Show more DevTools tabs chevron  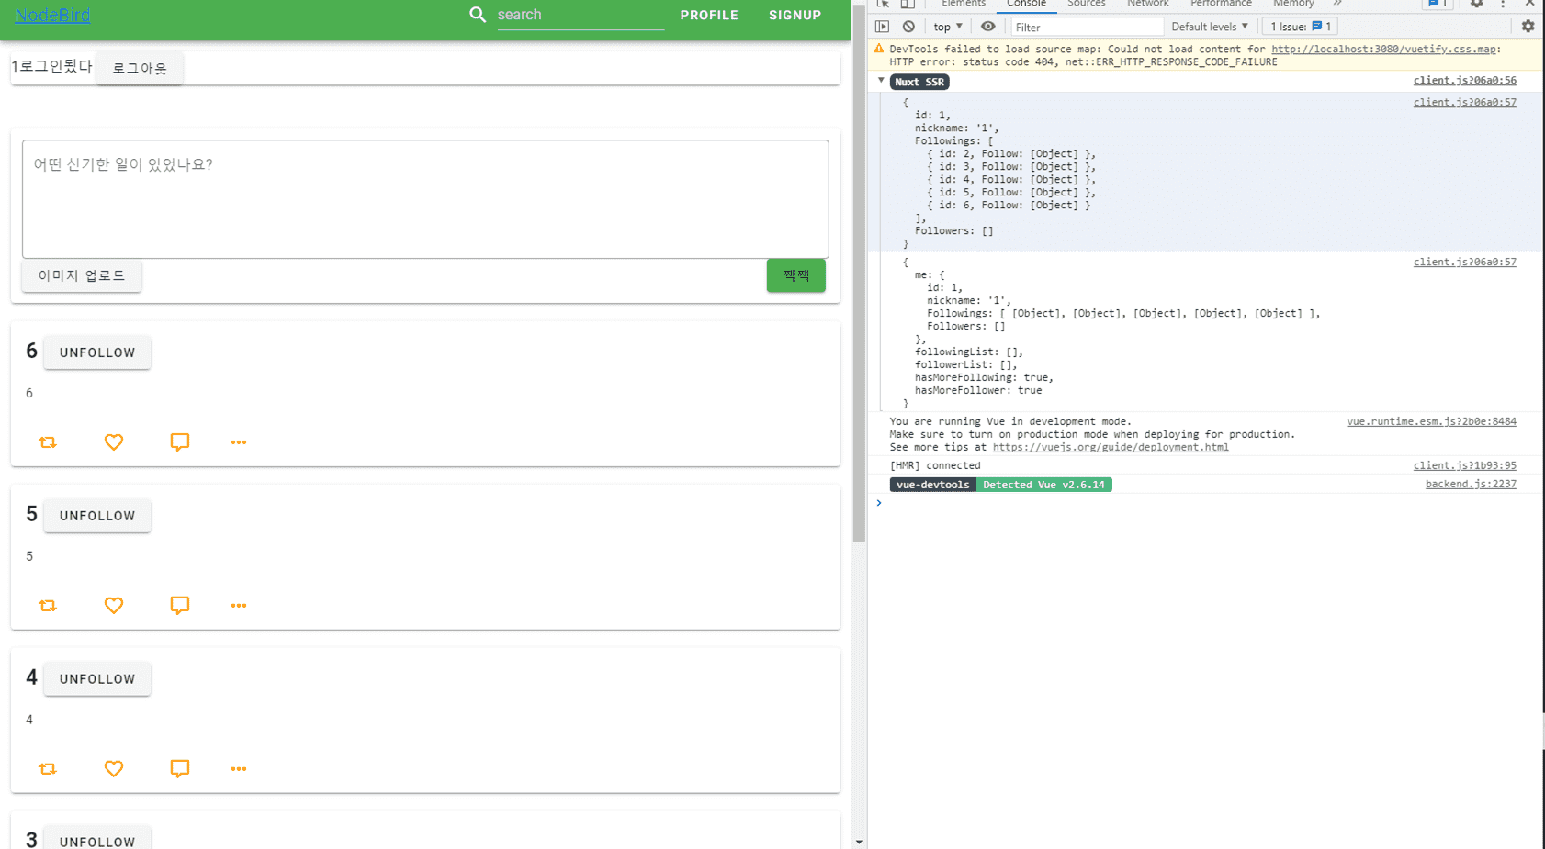[1337, 4]
